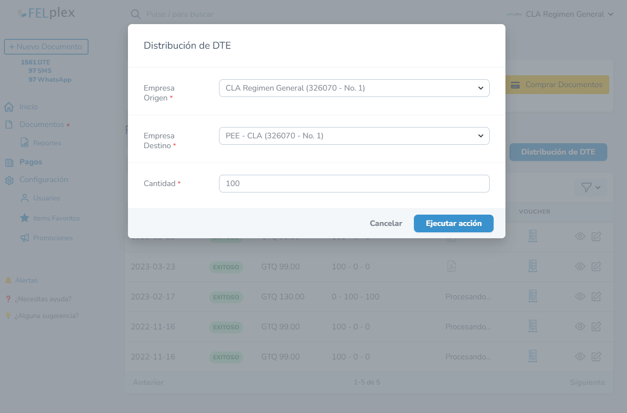Expand the filter funnel dropdown above the table
Screen dimensions: 627x413
point(591,187)
